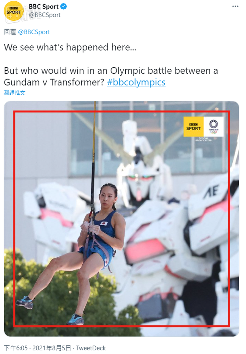
Task: Click the blue verified badge
Action: (64, 7)
